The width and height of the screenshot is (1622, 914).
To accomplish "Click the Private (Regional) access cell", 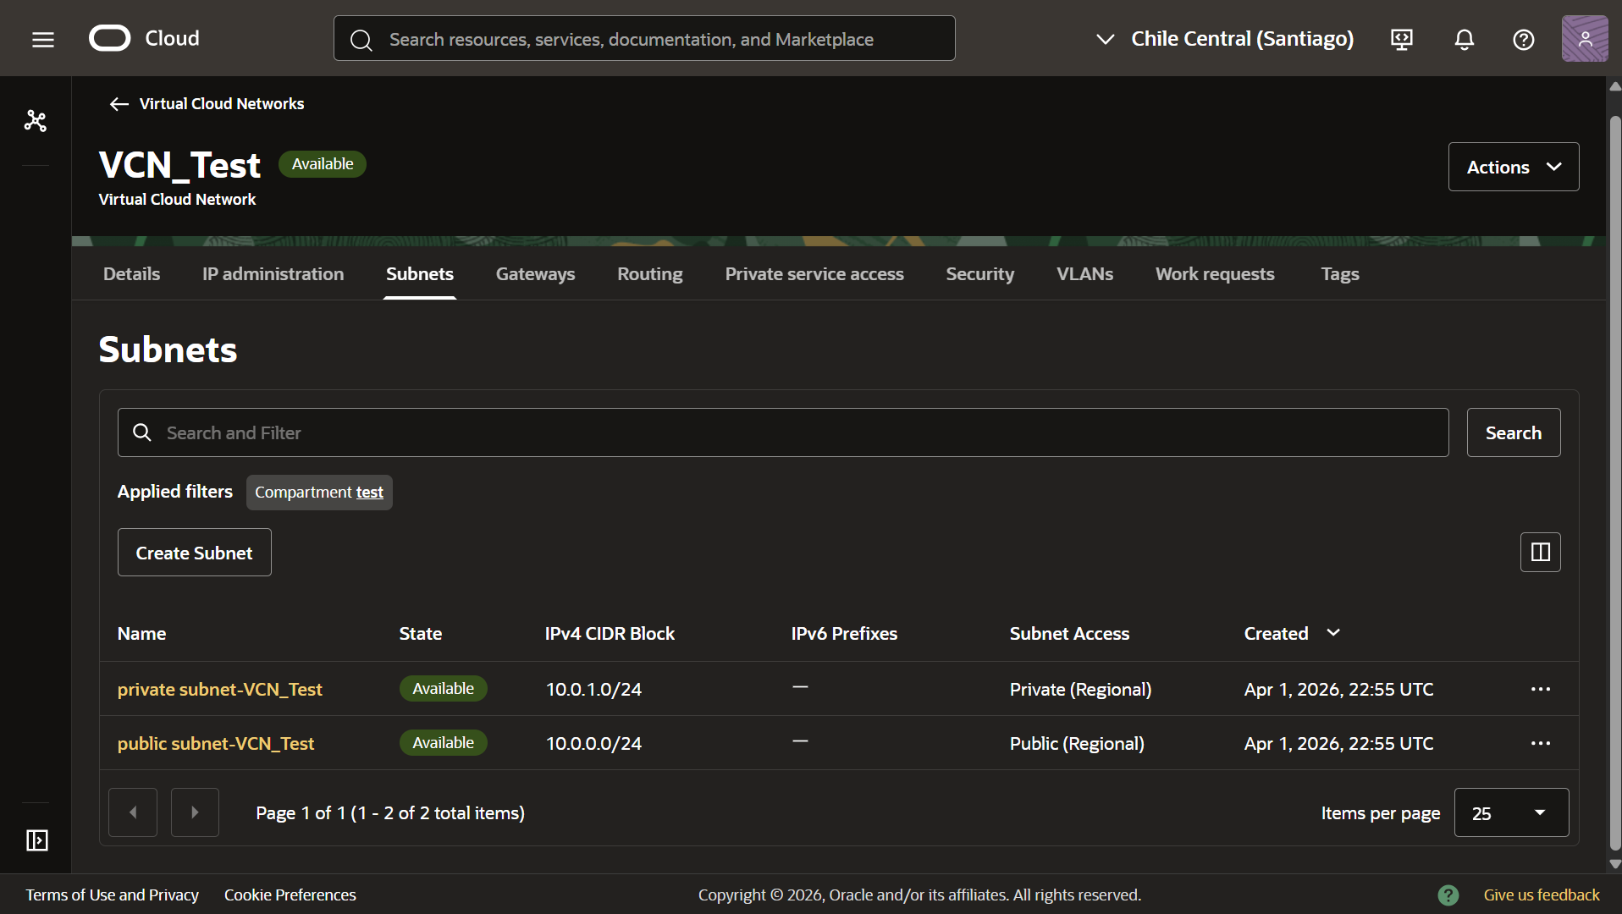I will tap(1080, 689).
